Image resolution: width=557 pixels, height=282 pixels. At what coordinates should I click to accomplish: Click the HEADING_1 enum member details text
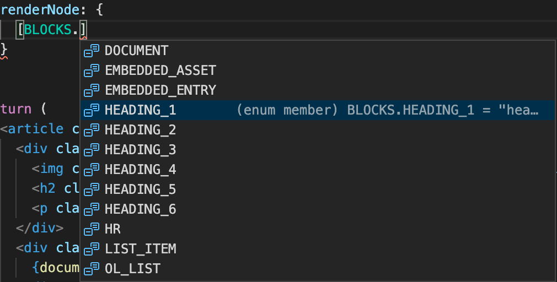[x=388, y=110]
